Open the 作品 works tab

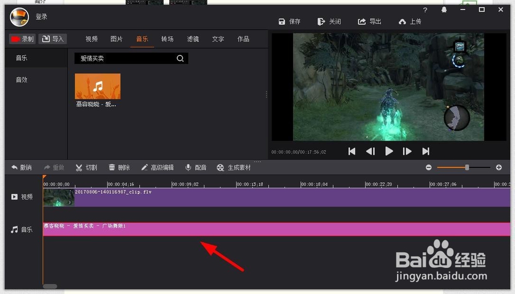coord(243,39)
